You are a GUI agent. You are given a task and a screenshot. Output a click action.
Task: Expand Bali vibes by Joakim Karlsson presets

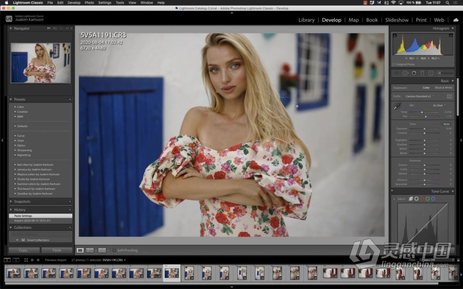click(15, 165)
